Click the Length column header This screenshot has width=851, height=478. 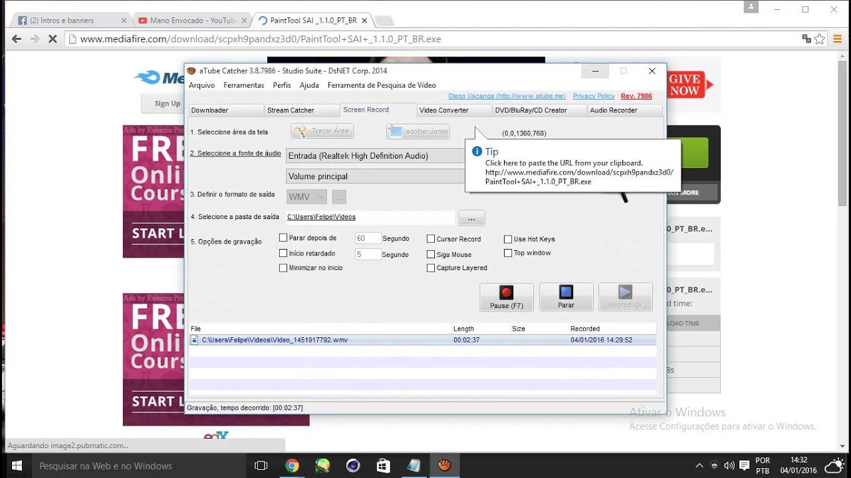pos(481,329)
